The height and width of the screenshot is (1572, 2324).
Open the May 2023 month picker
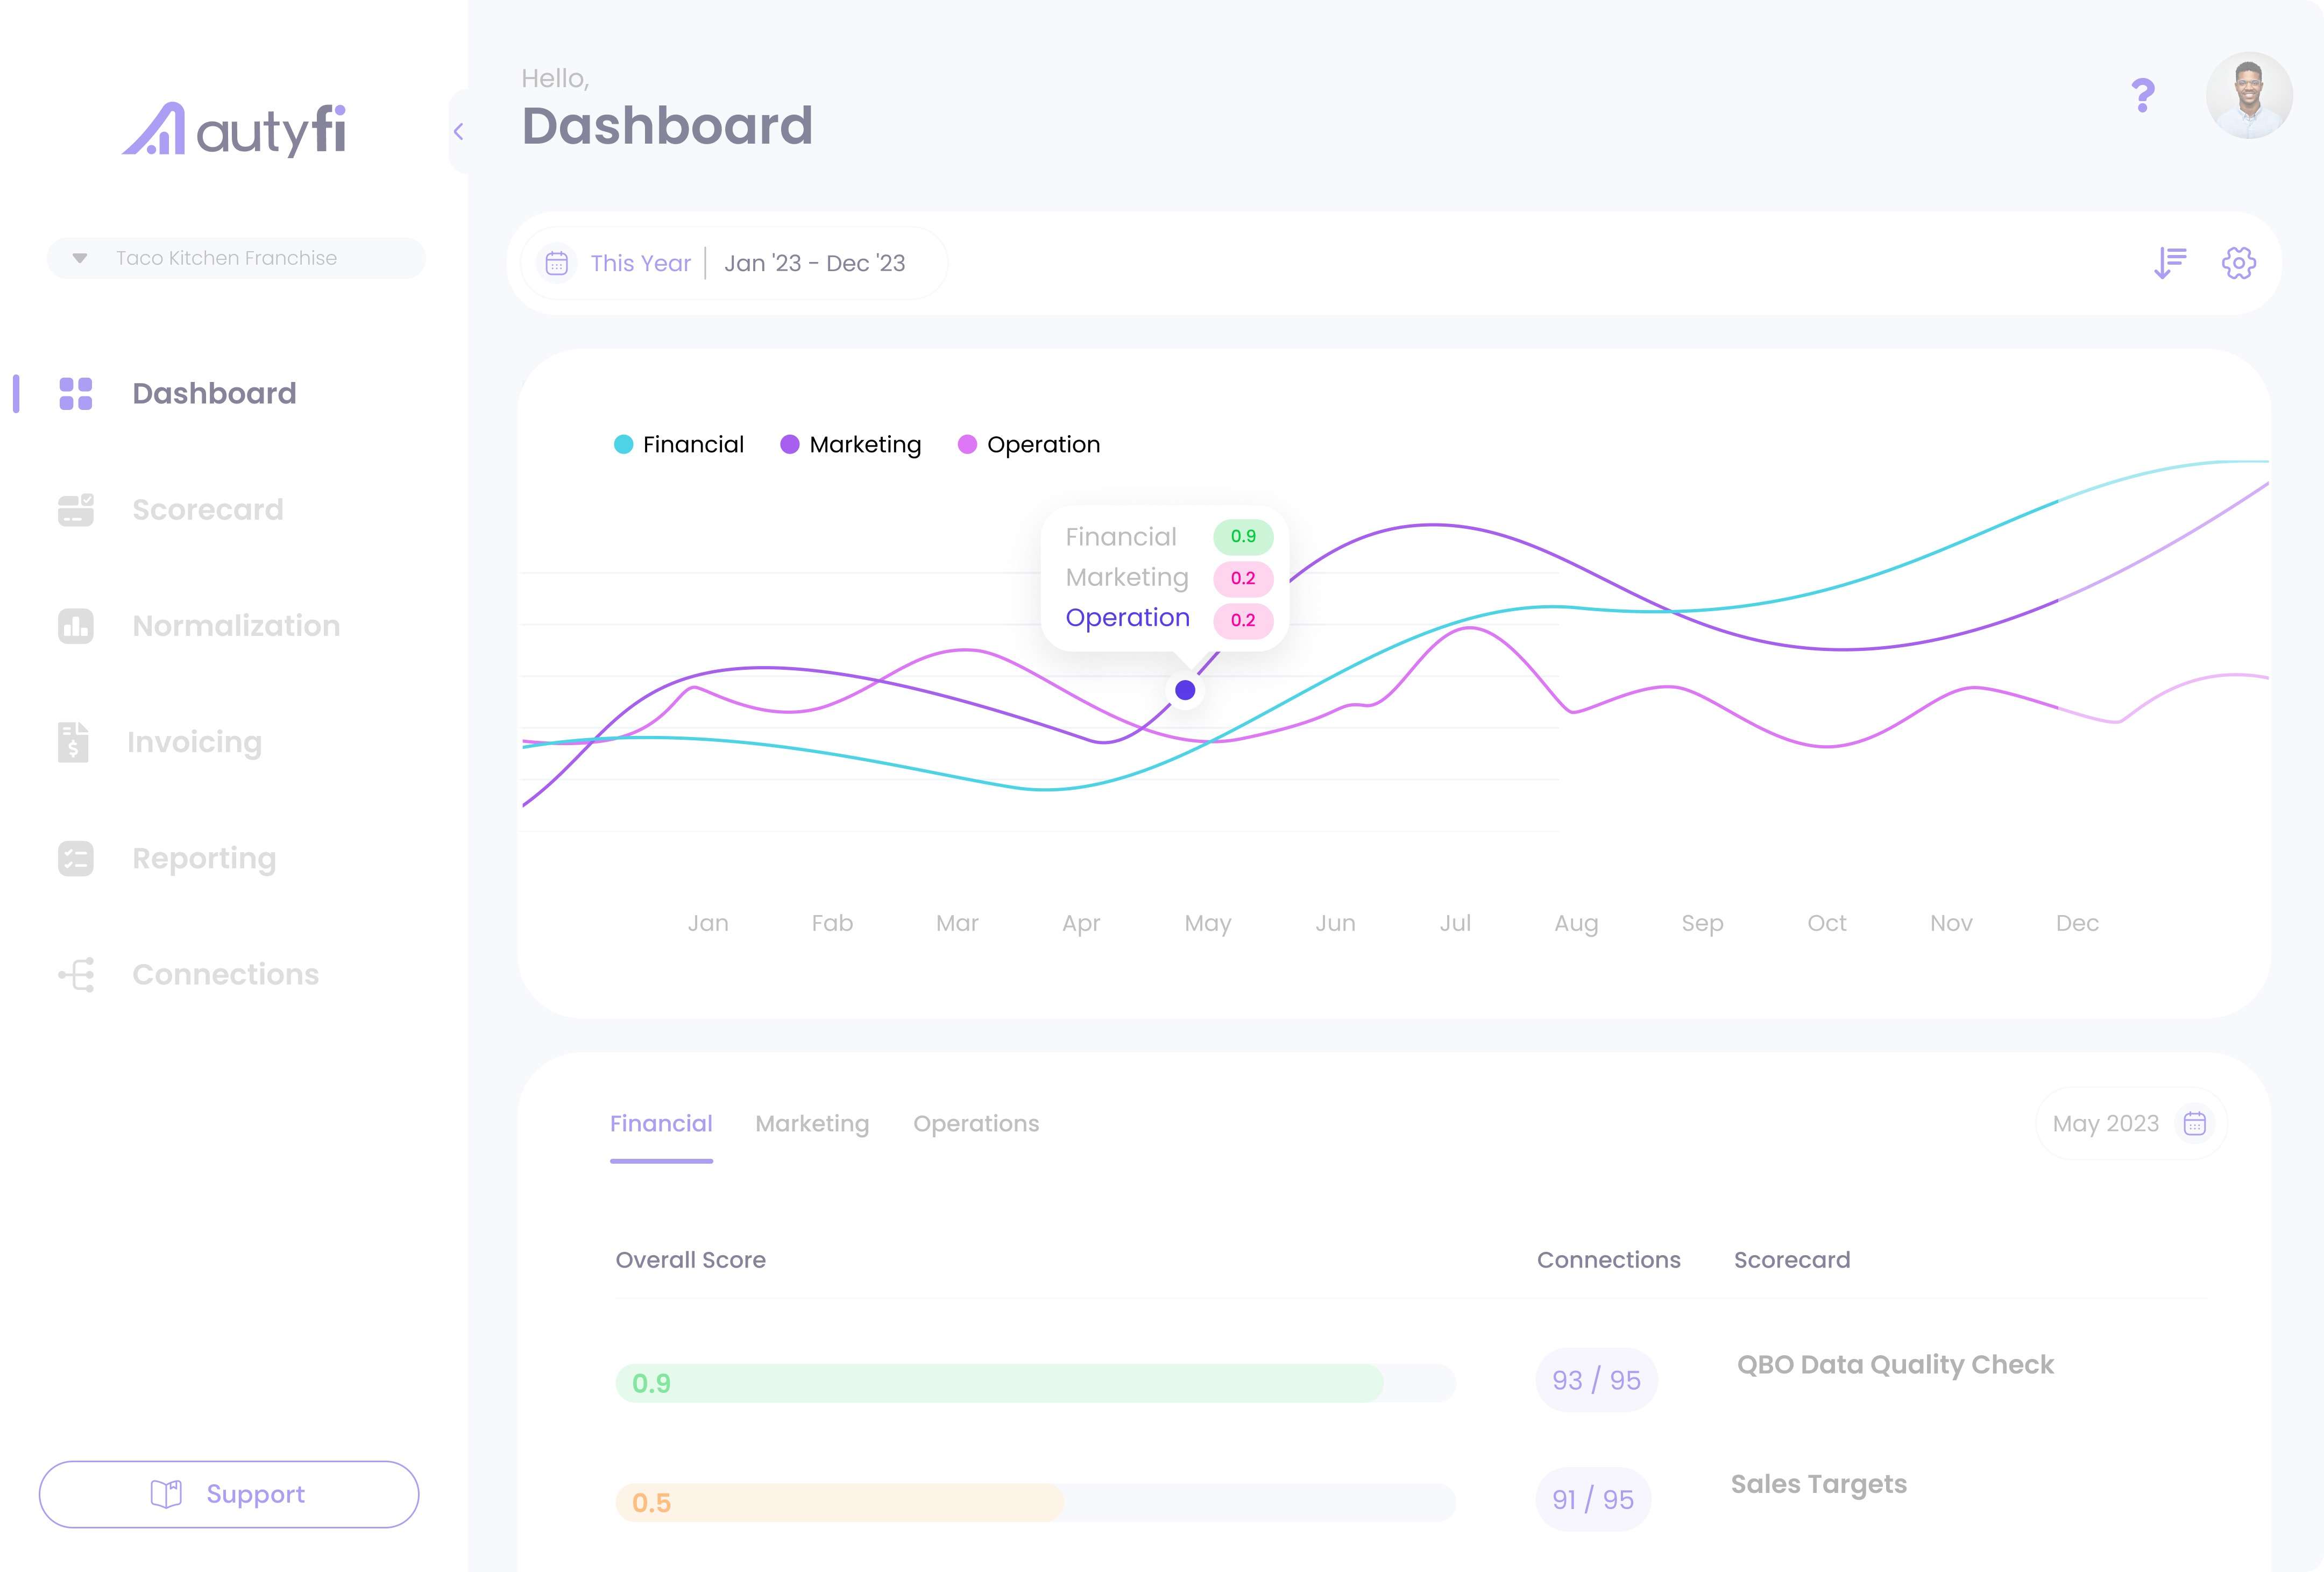pos(2131,1124)
